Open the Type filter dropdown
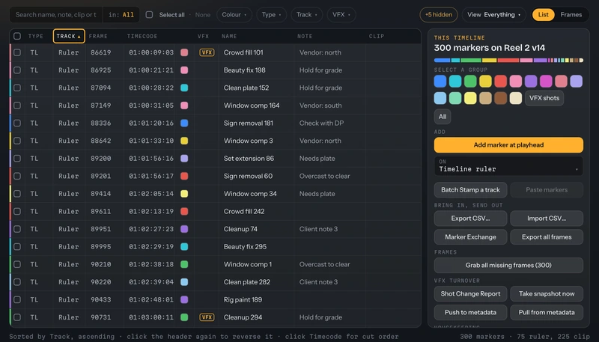Viewport: 599px width, 342px height. [271, 14]
